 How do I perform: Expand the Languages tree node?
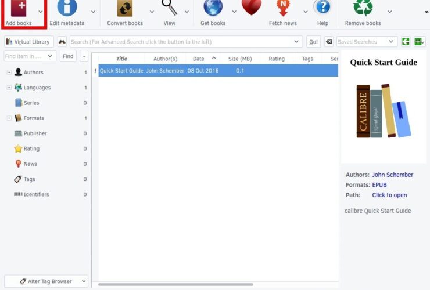point(9,88)
